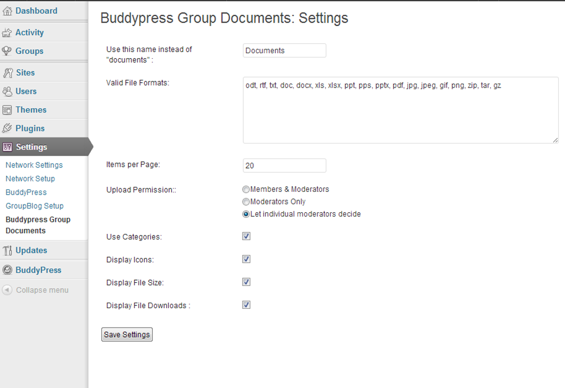The height and width of the screenshot is (388, 565).
Task: Open Network Setup link
Action: [x=30, y=178]
